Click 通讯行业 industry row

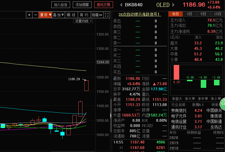click(196, 127)
